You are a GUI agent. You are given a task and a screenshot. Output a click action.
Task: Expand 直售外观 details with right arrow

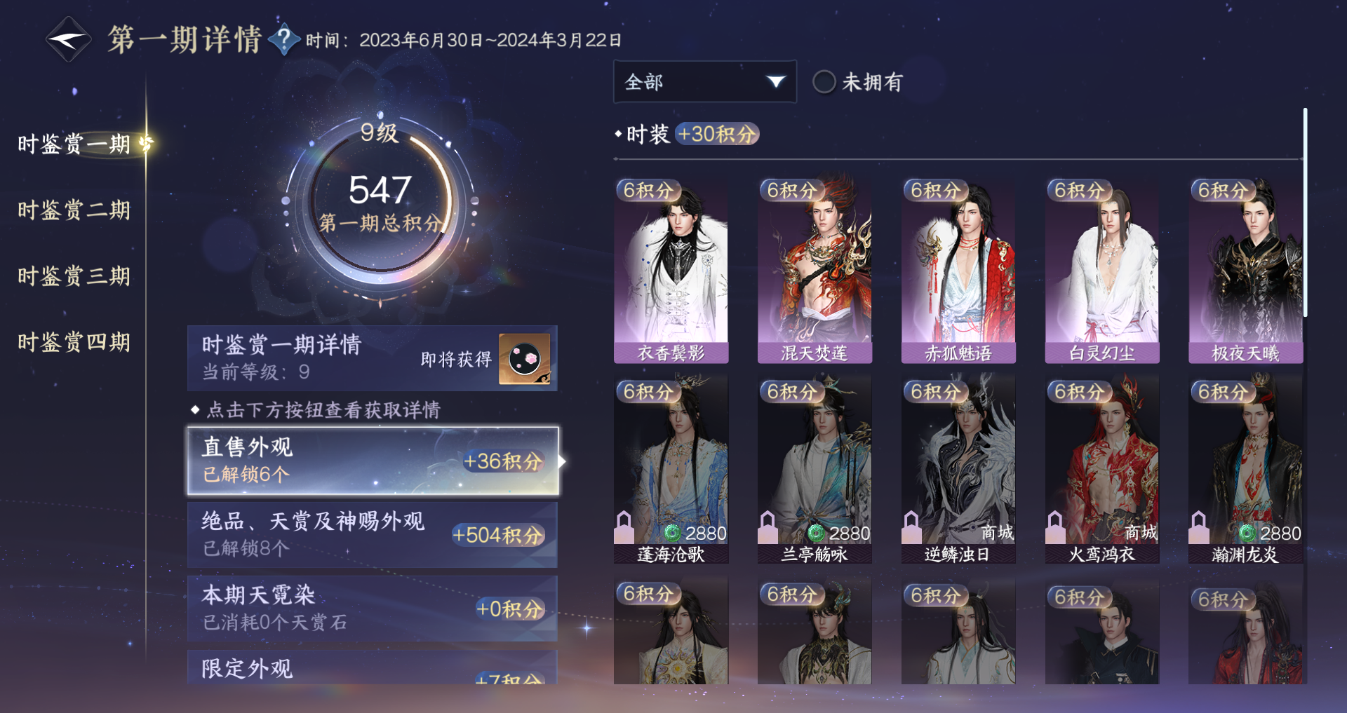pos(562,461)
